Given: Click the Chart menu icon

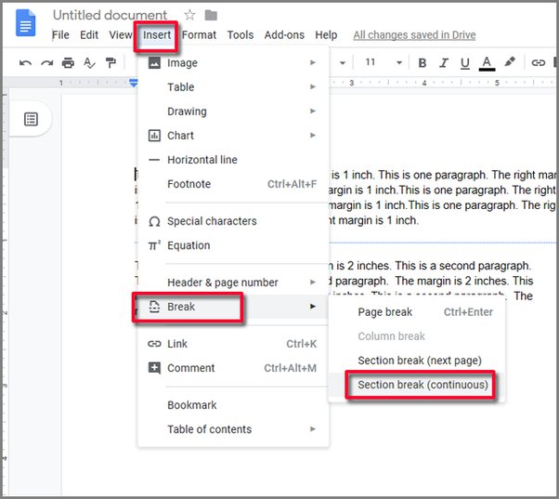Looking at the screenshot, I should click(x=154, y=136).
